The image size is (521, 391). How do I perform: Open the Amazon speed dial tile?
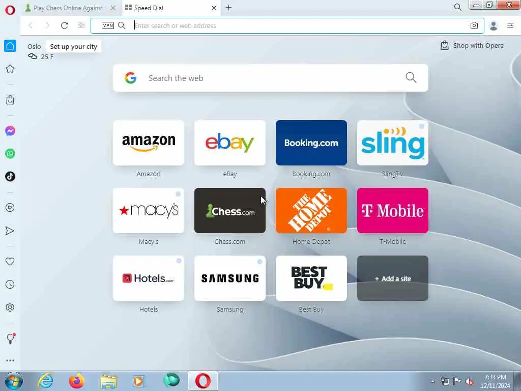coord(149,143)
